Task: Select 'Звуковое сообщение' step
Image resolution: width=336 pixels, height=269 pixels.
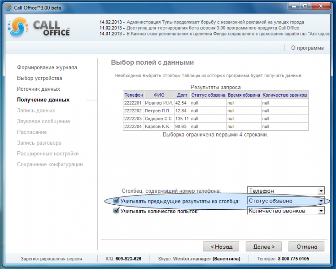Action: pyautogui.click(x=43, y=121)
